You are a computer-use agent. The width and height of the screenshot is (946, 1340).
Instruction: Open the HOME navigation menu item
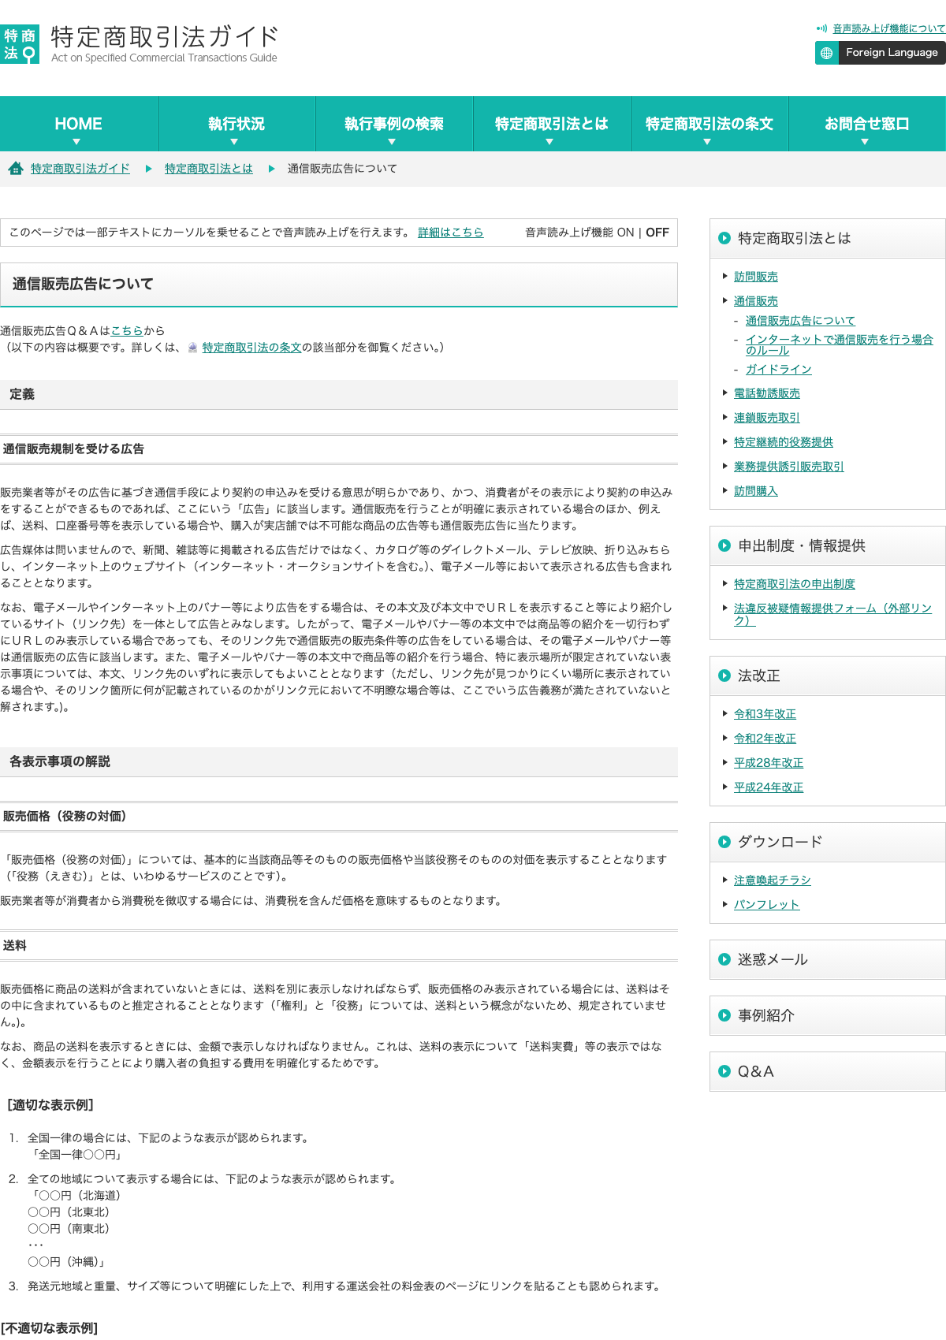click(79, 124)
